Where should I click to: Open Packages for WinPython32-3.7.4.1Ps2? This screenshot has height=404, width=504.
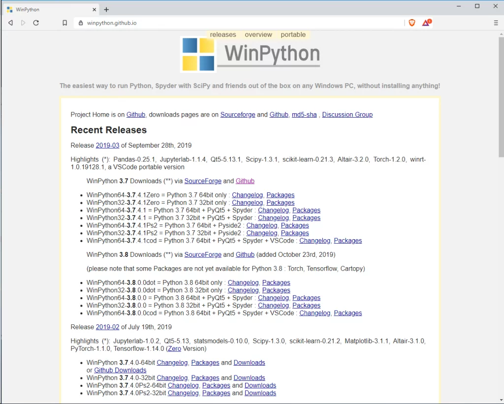coord(295,233)
